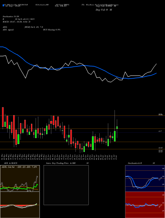The width and height of the screenshot is (165, 218).
Task: Click the 'Stochastics & R' panel title
Action: point(135,163)
